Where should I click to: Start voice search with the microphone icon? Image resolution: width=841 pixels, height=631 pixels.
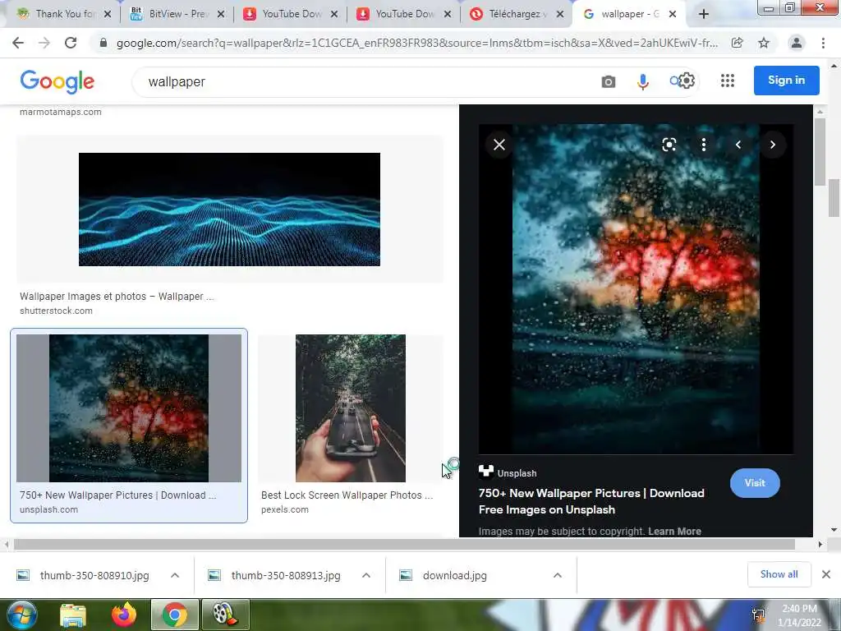point(642,81)
